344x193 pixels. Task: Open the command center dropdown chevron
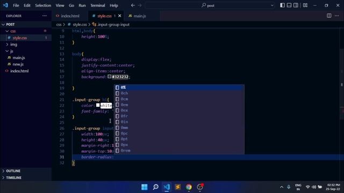tap(272, 5)
